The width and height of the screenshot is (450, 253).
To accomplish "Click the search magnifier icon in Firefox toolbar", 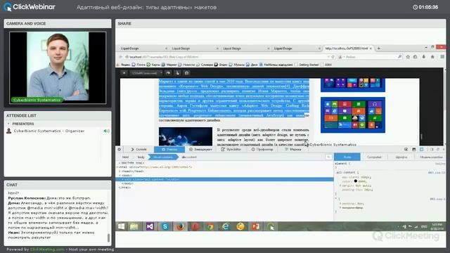I will point(400,57).
